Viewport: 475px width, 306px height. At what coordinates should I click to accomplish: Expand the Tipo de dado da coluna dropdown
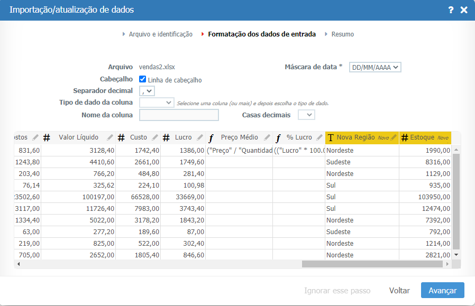[x=157, y=102]
